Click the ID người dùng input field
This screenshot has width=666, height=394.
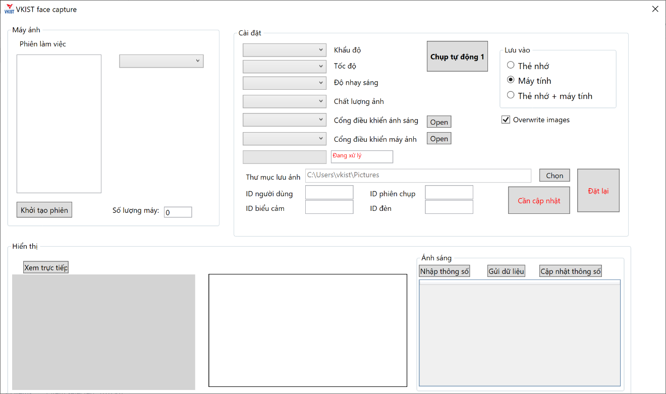(329, 193)
